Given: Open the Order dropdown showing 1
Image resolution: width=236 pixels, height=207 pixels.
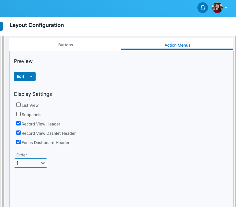Looking at the screenshot, I should 31,163.
